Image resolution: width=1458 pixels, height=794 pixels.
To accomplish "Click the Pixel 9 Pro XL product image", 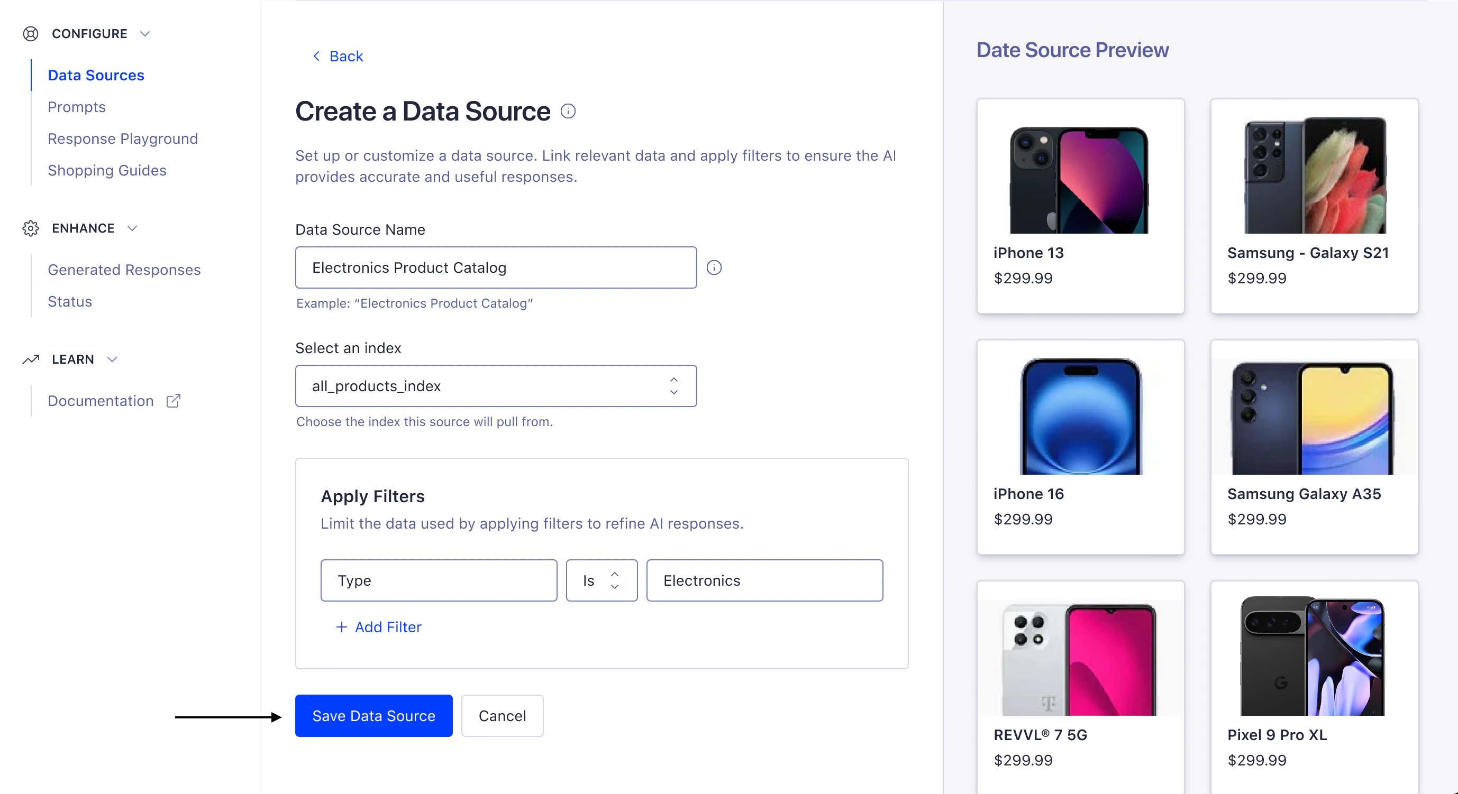I will coord(1313,656).
